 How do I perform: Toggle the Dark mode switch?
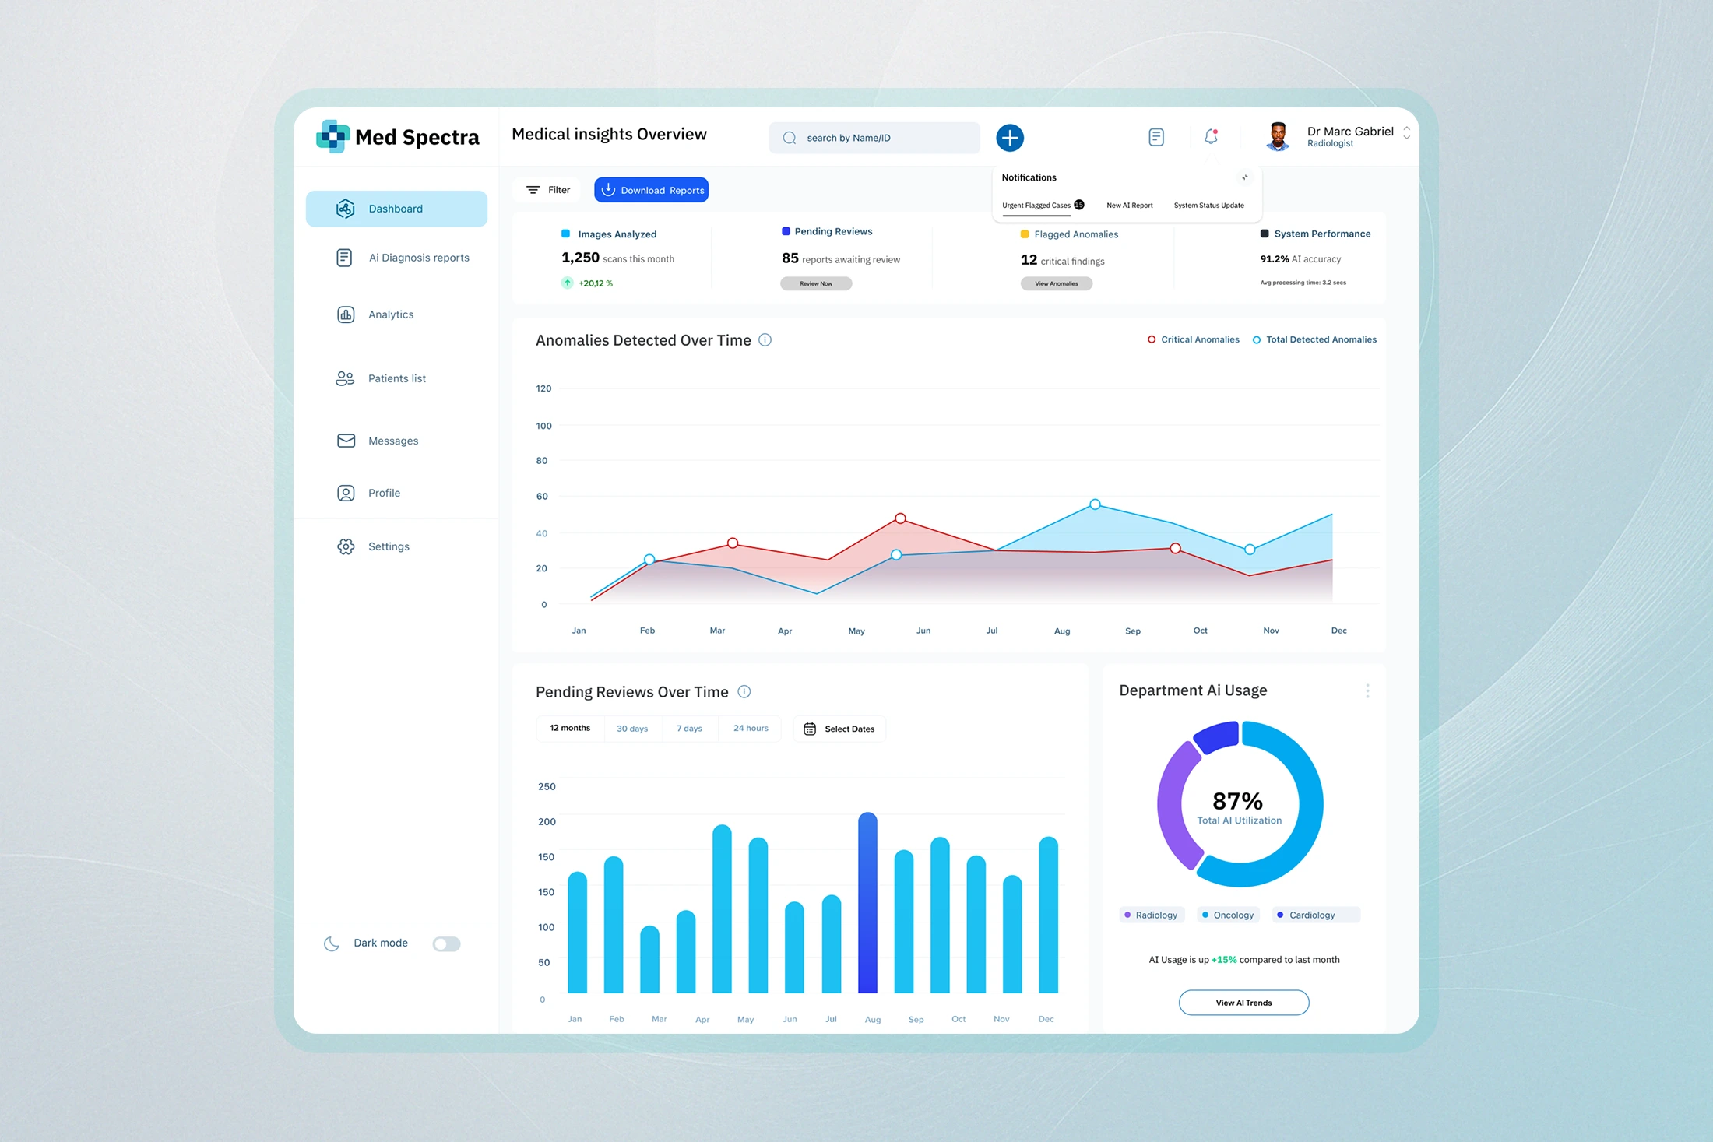(447, 943)
